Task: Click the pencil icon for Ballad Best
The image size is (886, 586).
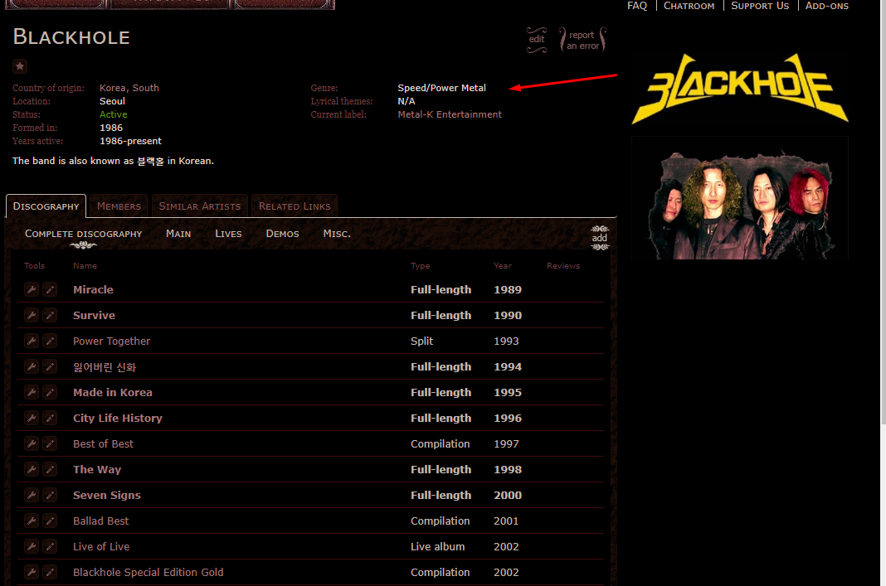Action: (x=51, y=521)
